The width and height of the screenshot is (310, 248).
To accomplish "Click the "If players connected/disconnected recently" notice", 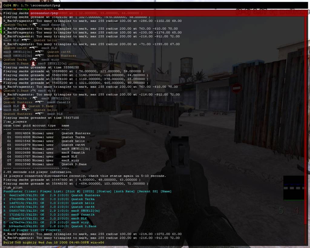I will click(85, 176).
